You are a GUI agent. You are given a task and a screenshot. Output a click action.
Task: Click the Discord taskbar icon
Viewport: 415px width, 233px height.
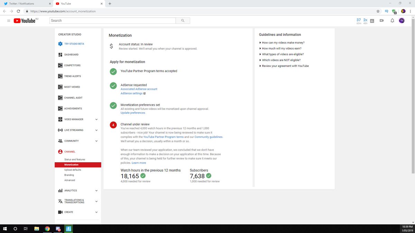58,229
